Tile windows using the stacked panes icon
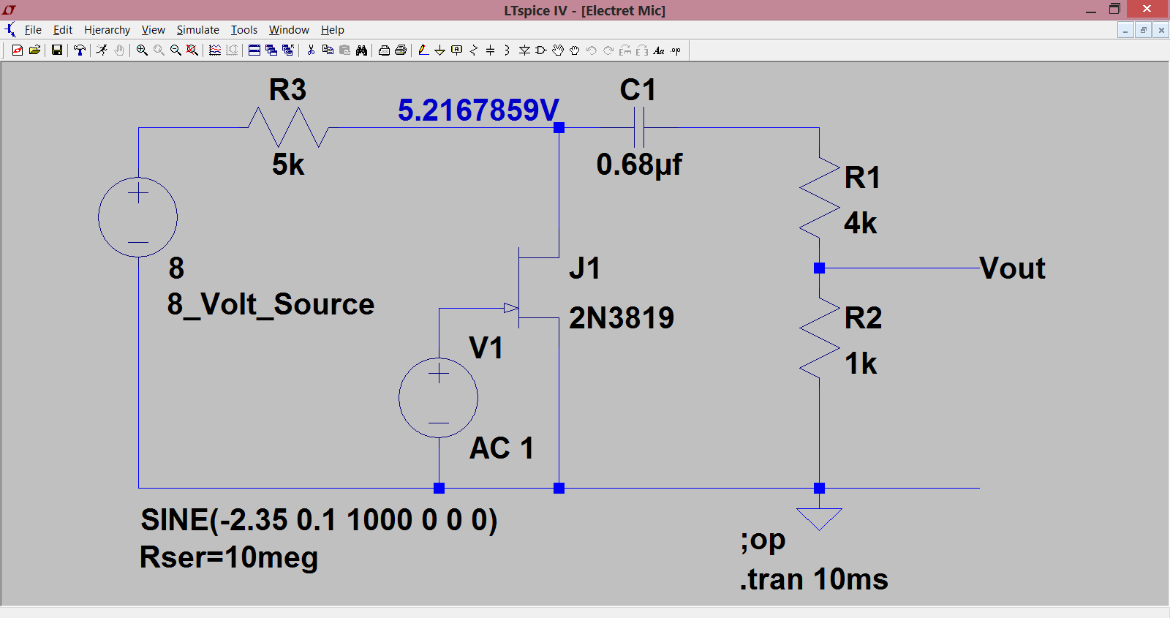1170x618 pixels. click(x=254, y=50)
